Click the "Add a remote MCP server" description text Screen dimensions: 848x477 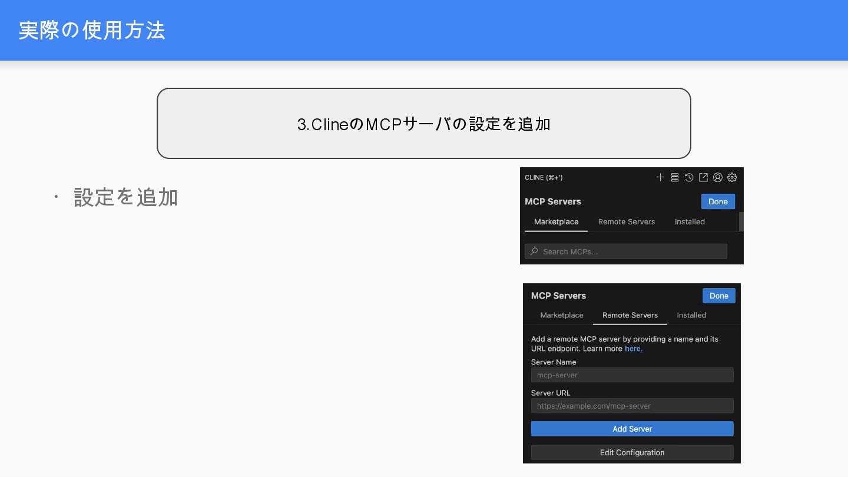(x=625, y=344)
